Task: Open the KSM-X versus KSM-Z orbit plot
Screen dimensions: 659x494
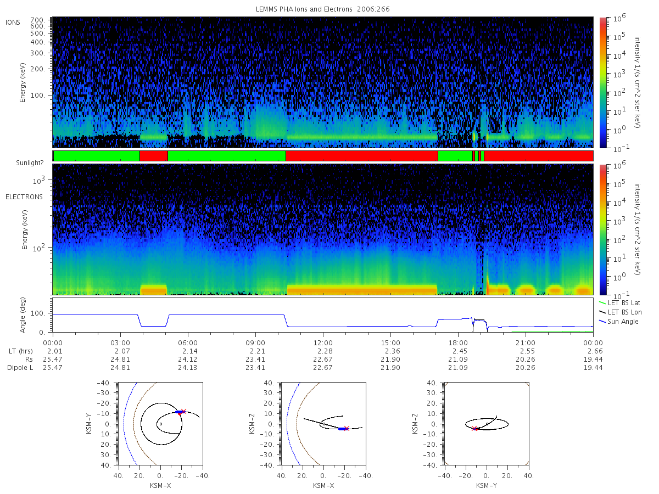Action: click(x=323, y=423)
